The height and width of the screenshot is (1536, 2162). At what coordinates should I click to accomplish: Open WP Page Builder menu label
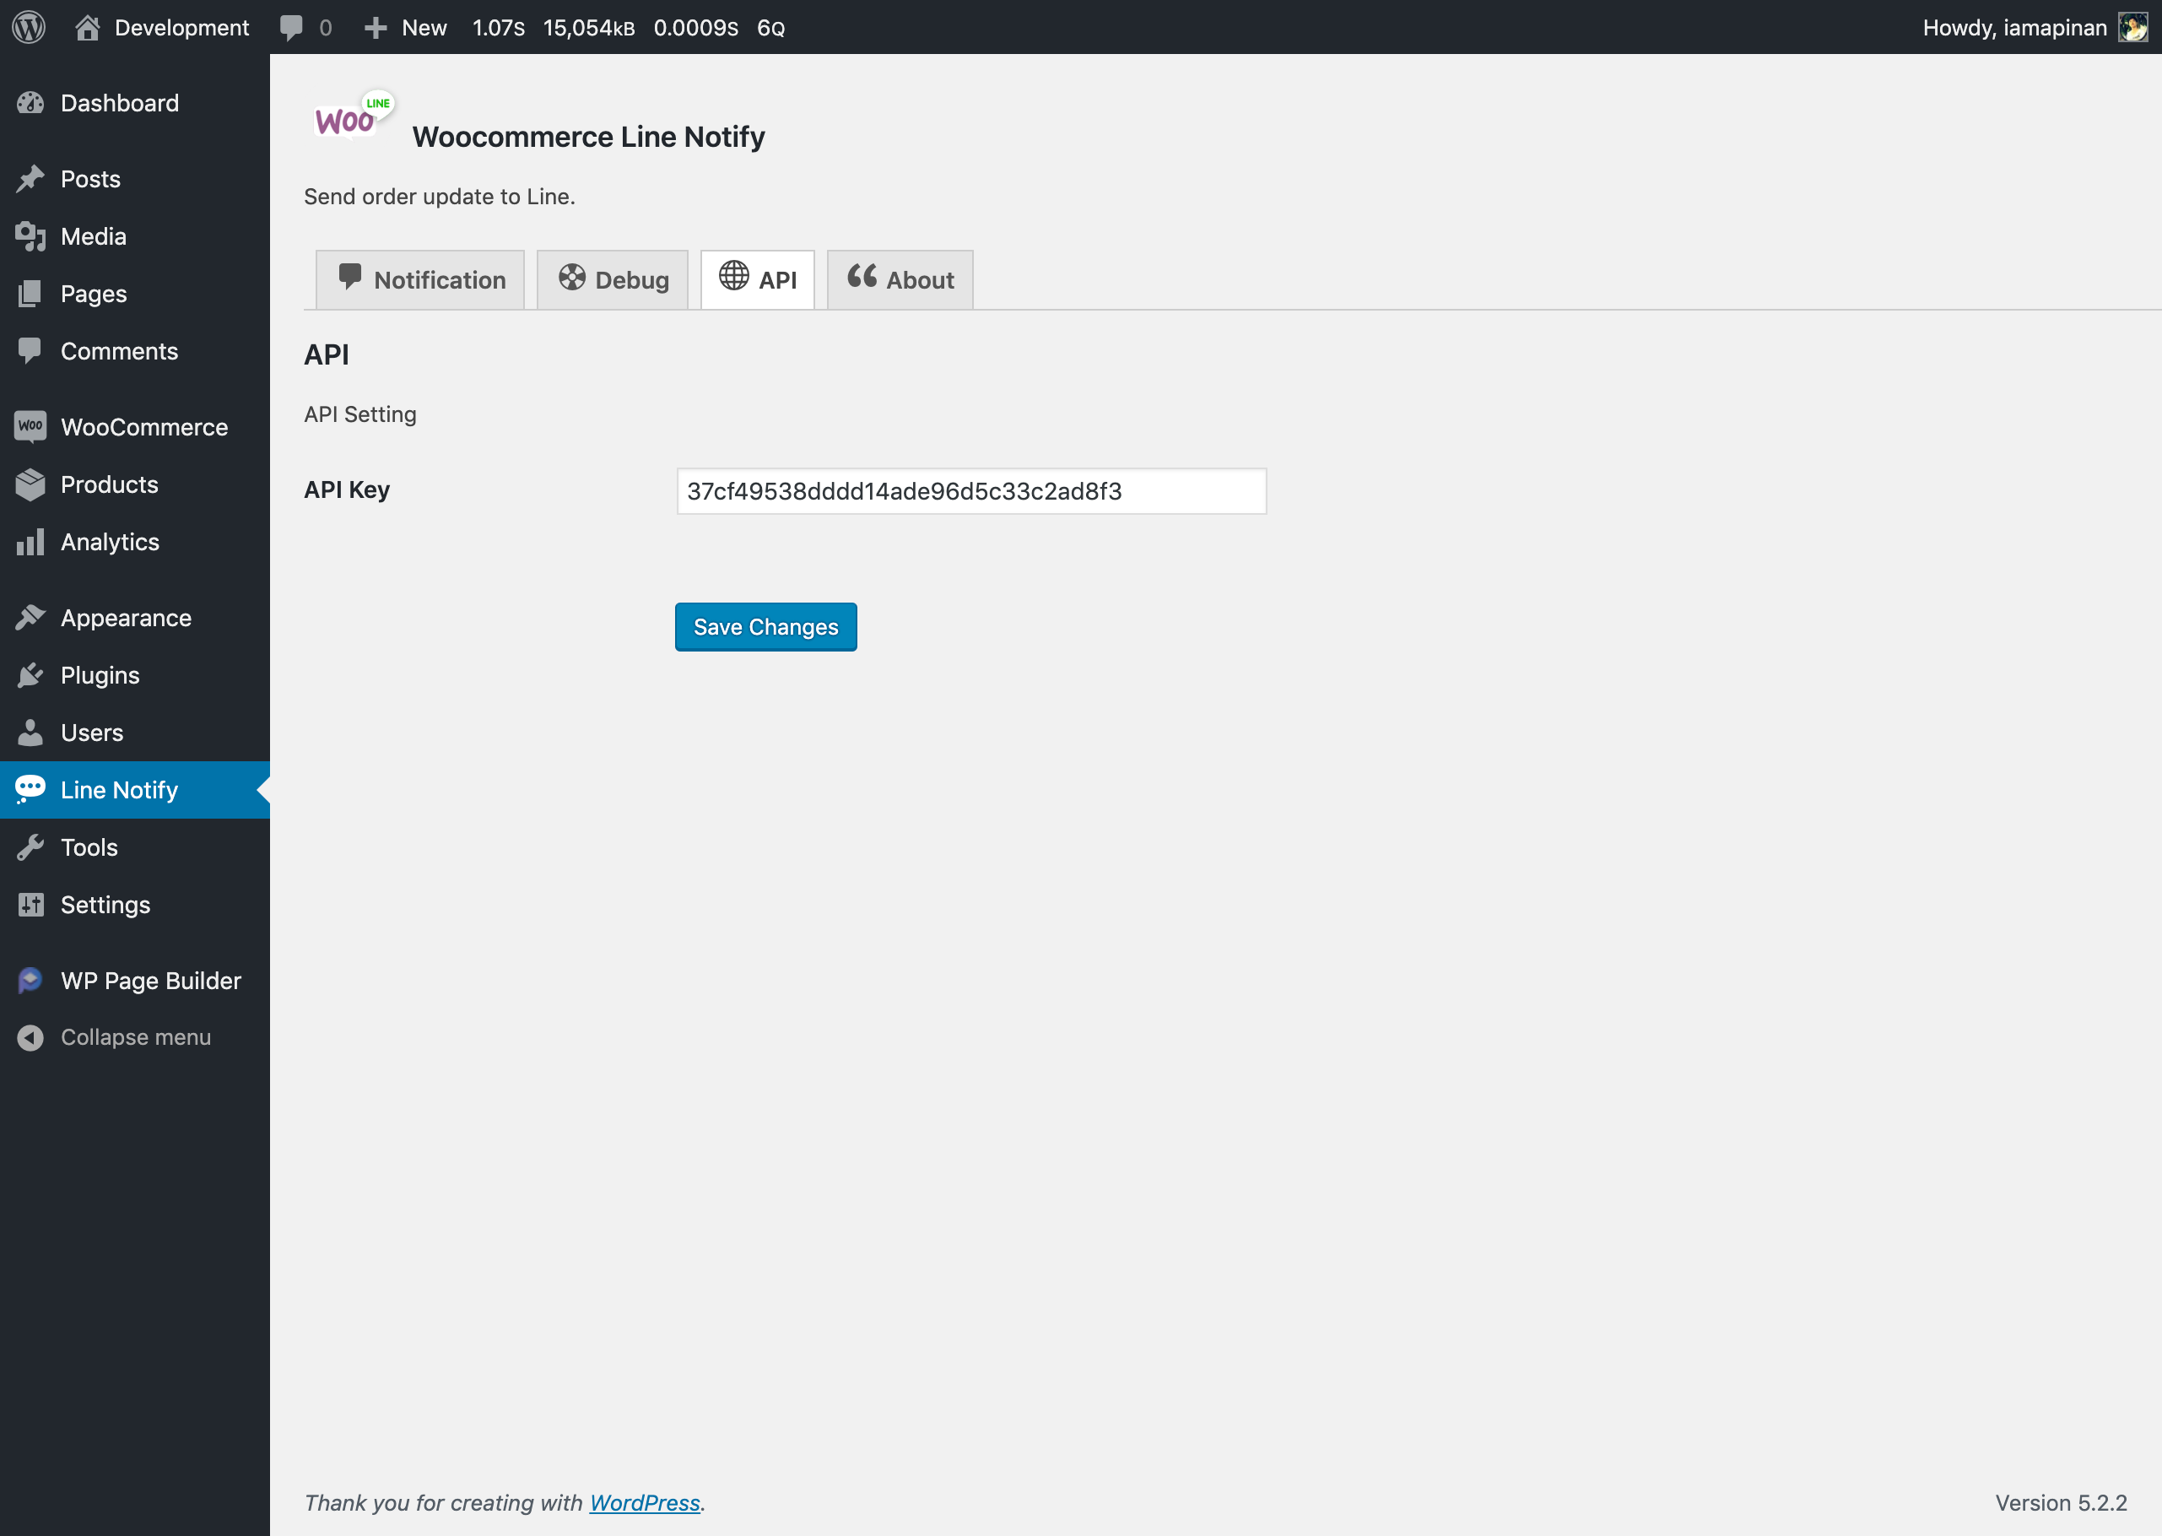point(151,981)
